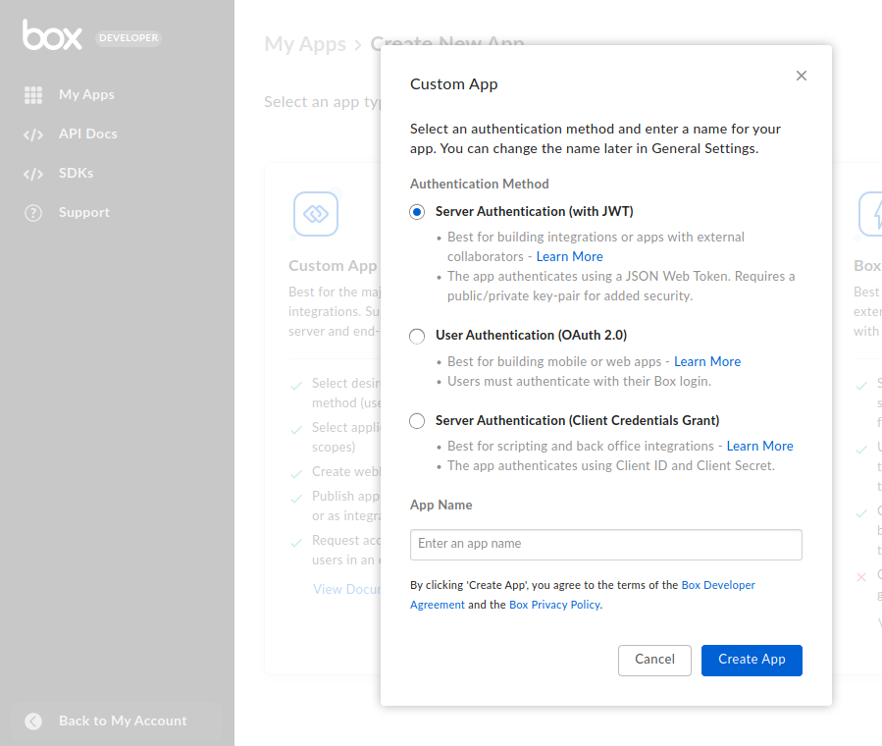This screenshot has height=746, width=882.
Task: Select Server Authentication (Client Credentials Grant)
Action: (x=417, y=420)
